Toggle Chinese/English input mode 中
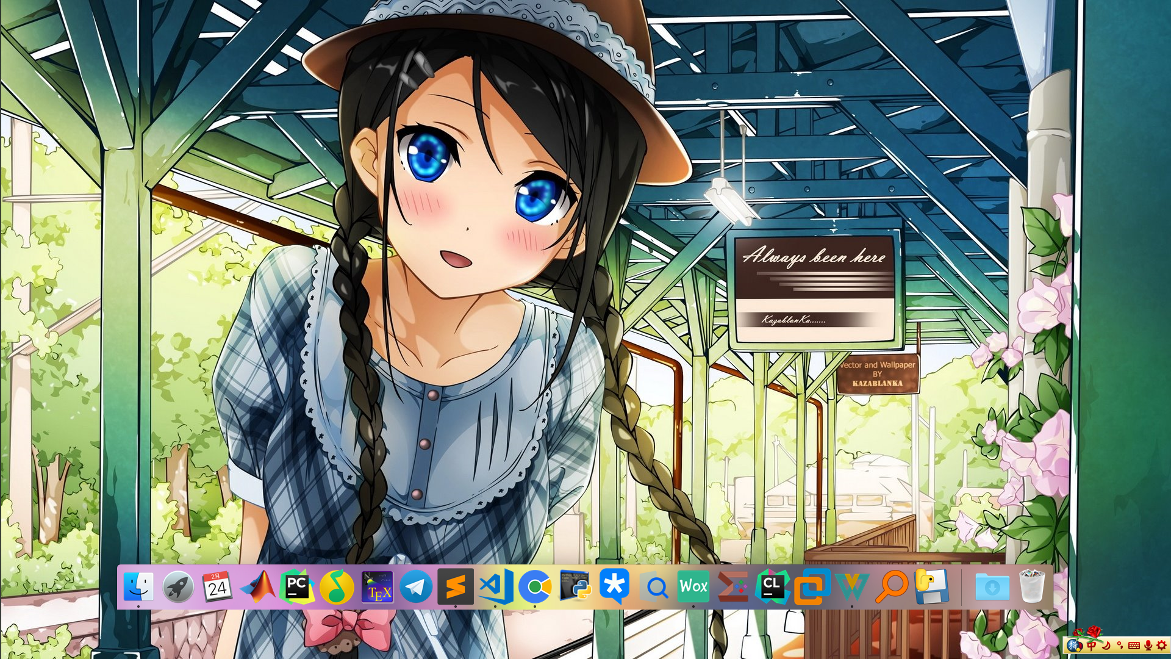 tap(1091, 646)
